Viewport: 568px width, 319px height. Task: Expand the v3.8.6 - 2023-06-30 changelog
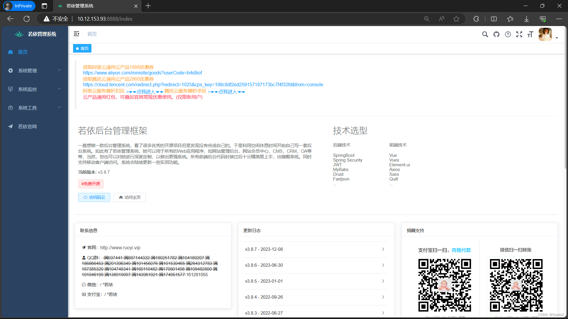[x=316, y=265]
